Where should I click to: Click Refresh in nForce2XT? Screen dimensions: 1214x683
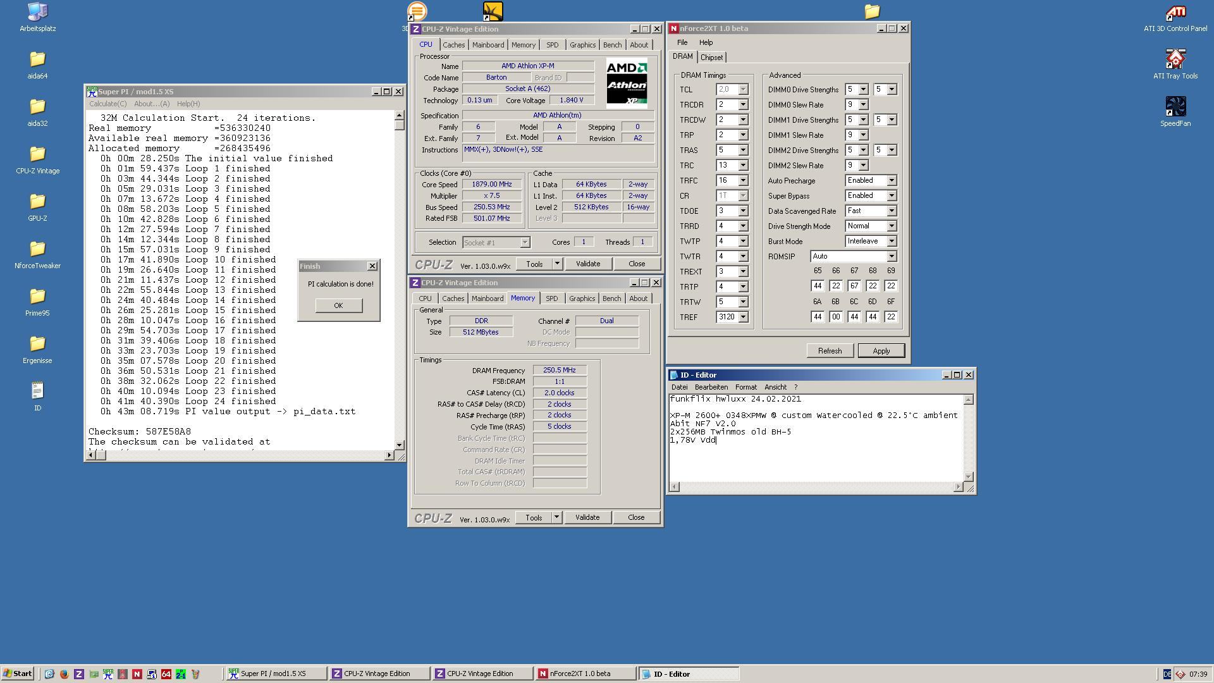pyautogui.click(x=830, y=351)
